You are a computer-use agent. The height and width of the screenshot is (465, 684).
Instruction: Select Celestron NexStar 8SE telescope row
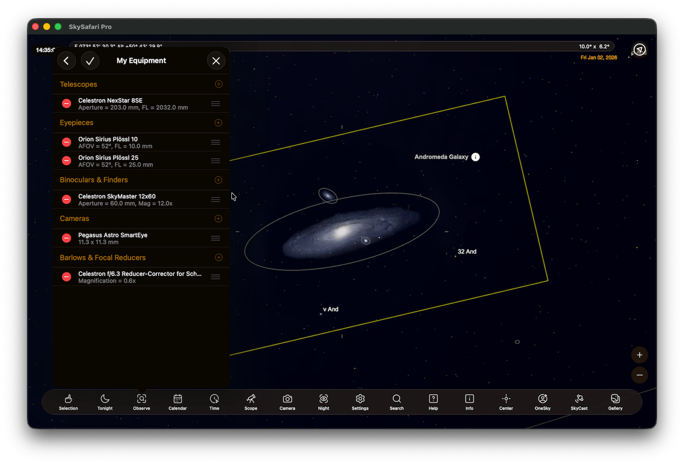tap(142, 104)
